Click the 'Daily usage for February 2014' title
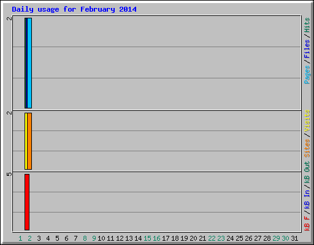The image size is (314, 245). 74,9
